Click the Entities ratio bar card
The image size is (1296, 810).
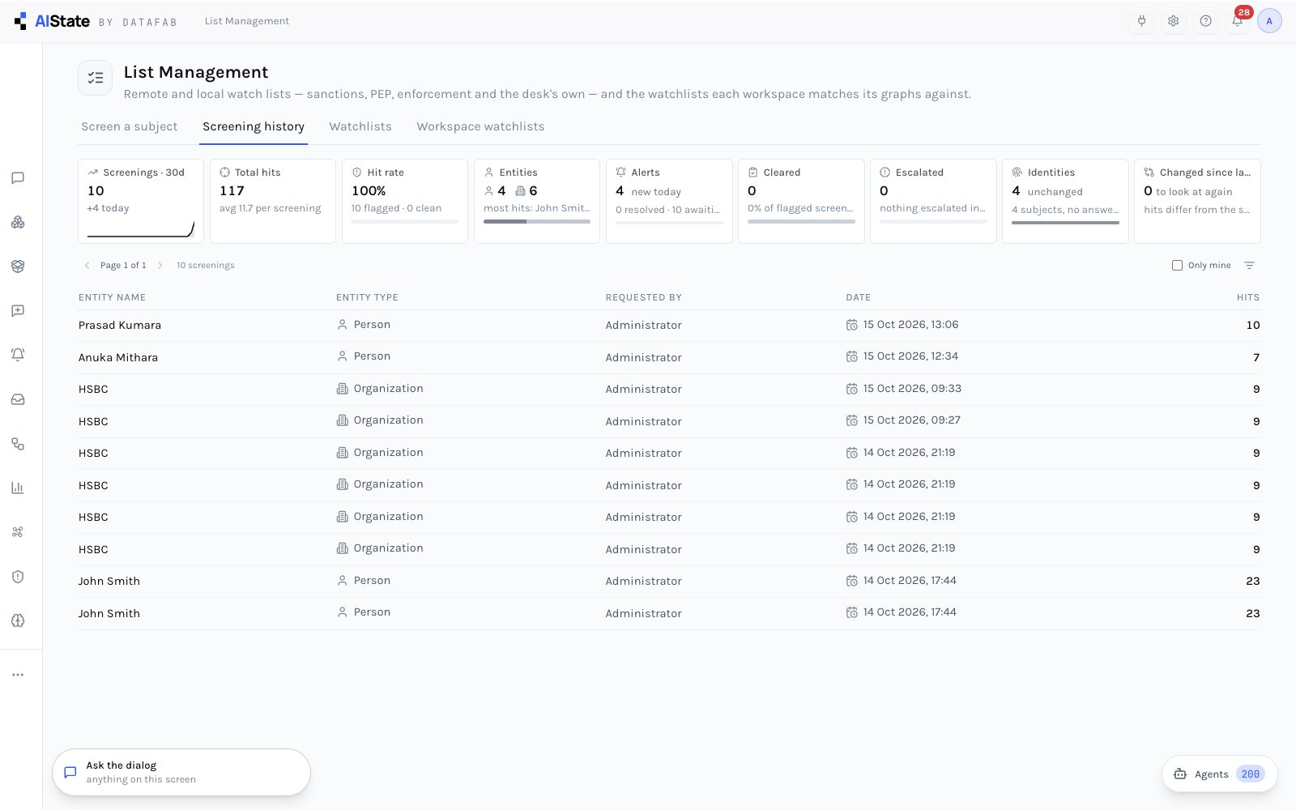pyautogui.click(x=537, y=201)
